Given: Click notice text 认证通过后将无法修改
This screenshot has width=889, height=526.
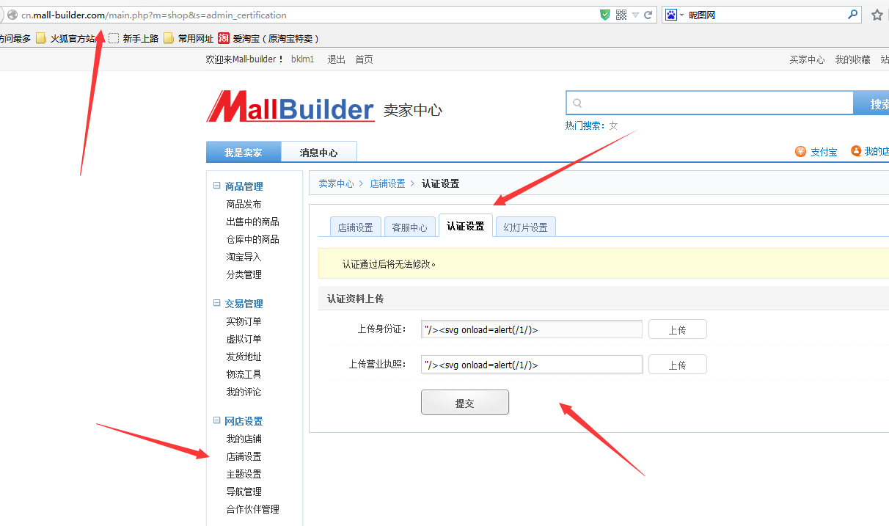Looking at the screenshot, I should tap(389, 263).
